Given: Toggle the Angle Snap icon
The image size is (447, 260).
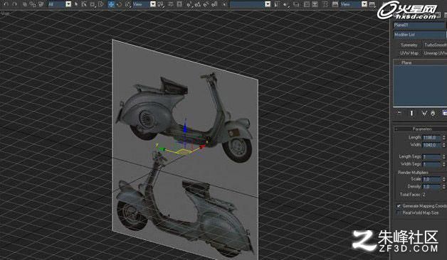Looking at the screenshot, I should (198, 4).
